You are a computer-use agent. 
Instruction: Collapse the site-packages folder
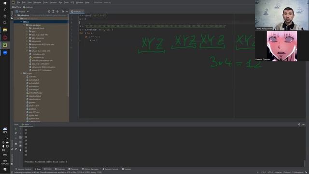(x=24, y=25)
